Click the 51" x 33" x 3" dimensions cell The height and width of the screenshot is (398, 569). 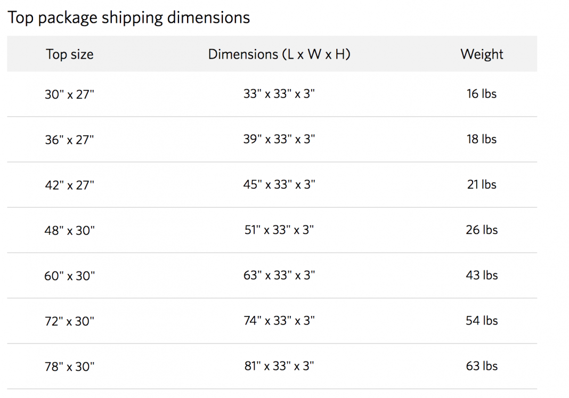(x=279, y=230)
